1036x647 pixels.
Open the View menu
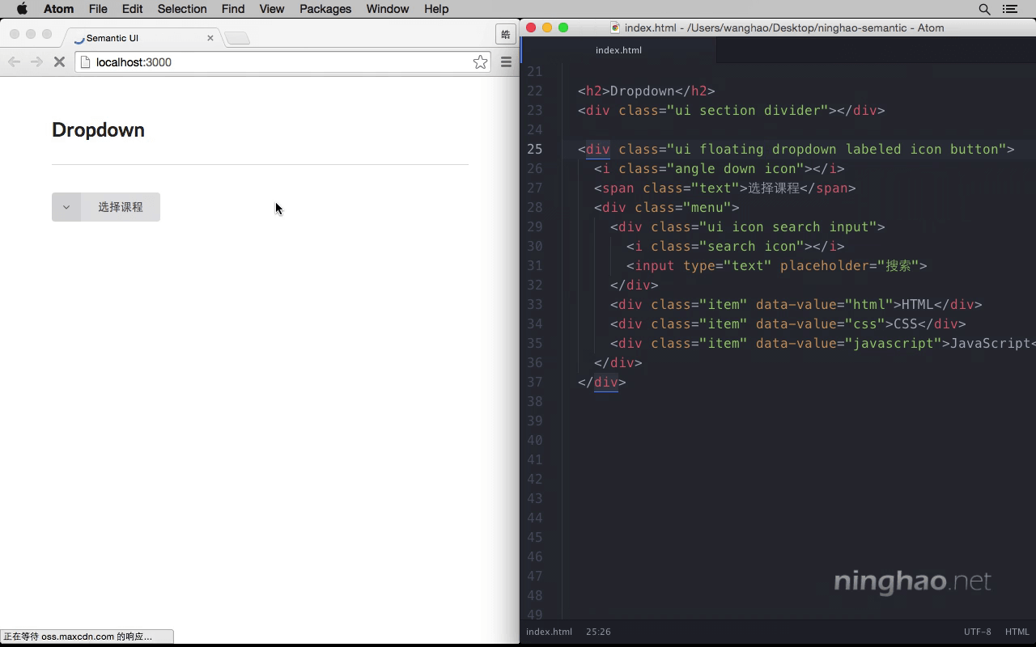[272, 9]
